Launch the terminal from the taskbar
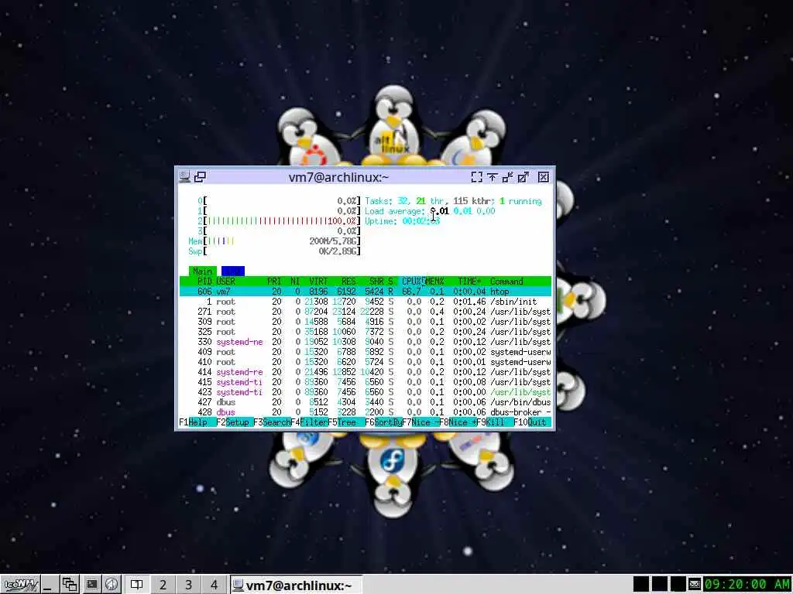Image resolution: width=793 pixels, height=594 pixels. click(x=91, y=585)
